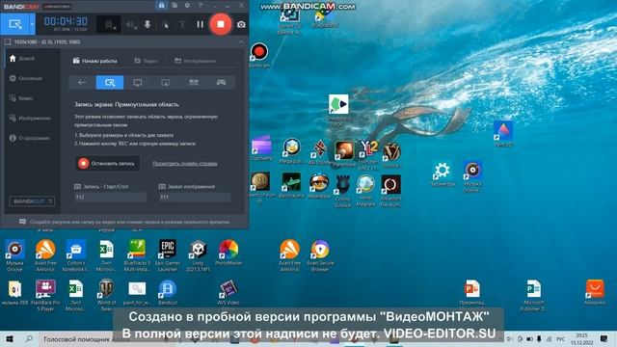Open the Unity desktop icon

point(198,254)
